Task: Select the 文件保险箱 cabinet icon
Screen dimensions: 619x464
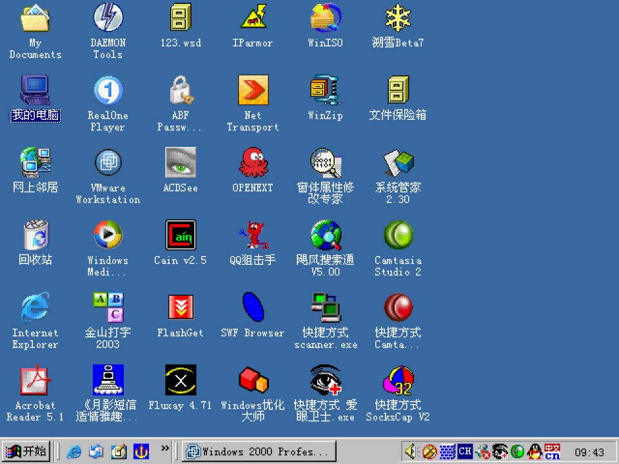Action: pyautogui.click(x=398, y=90)
